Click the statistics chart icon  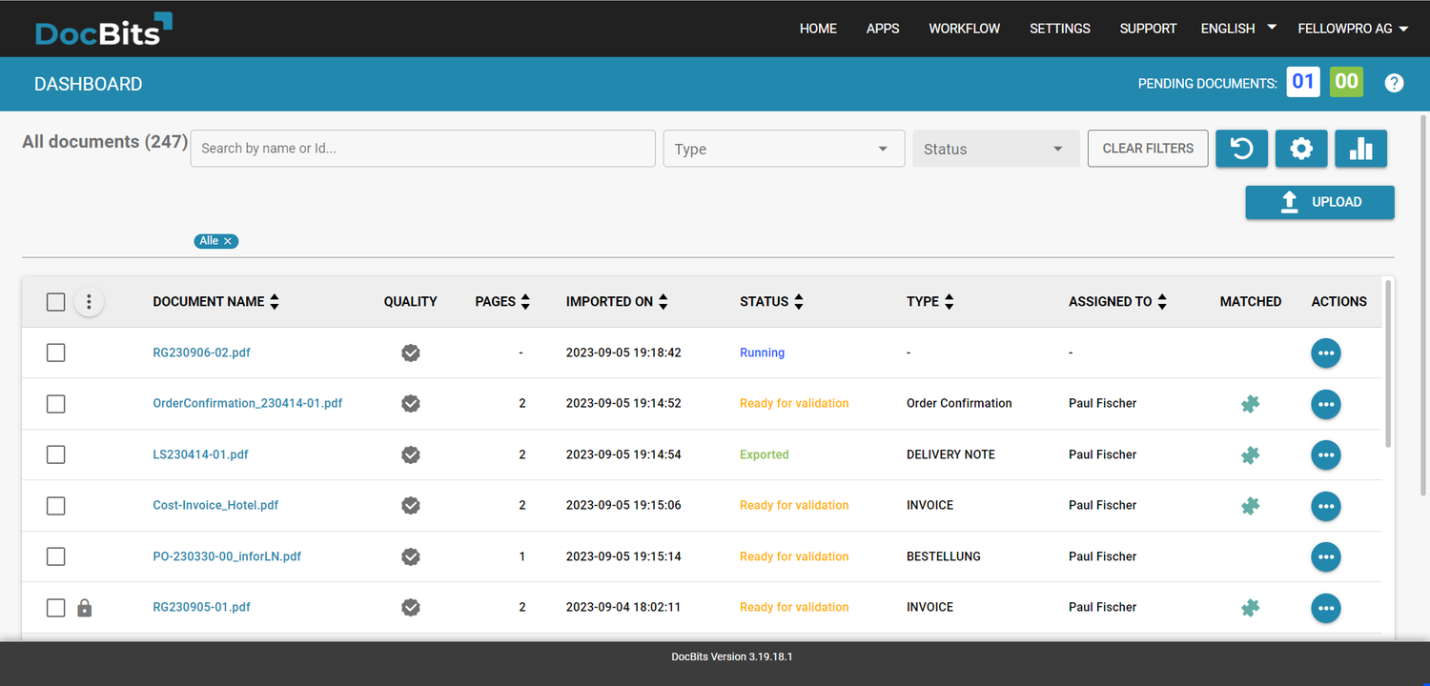point(1360,149)
